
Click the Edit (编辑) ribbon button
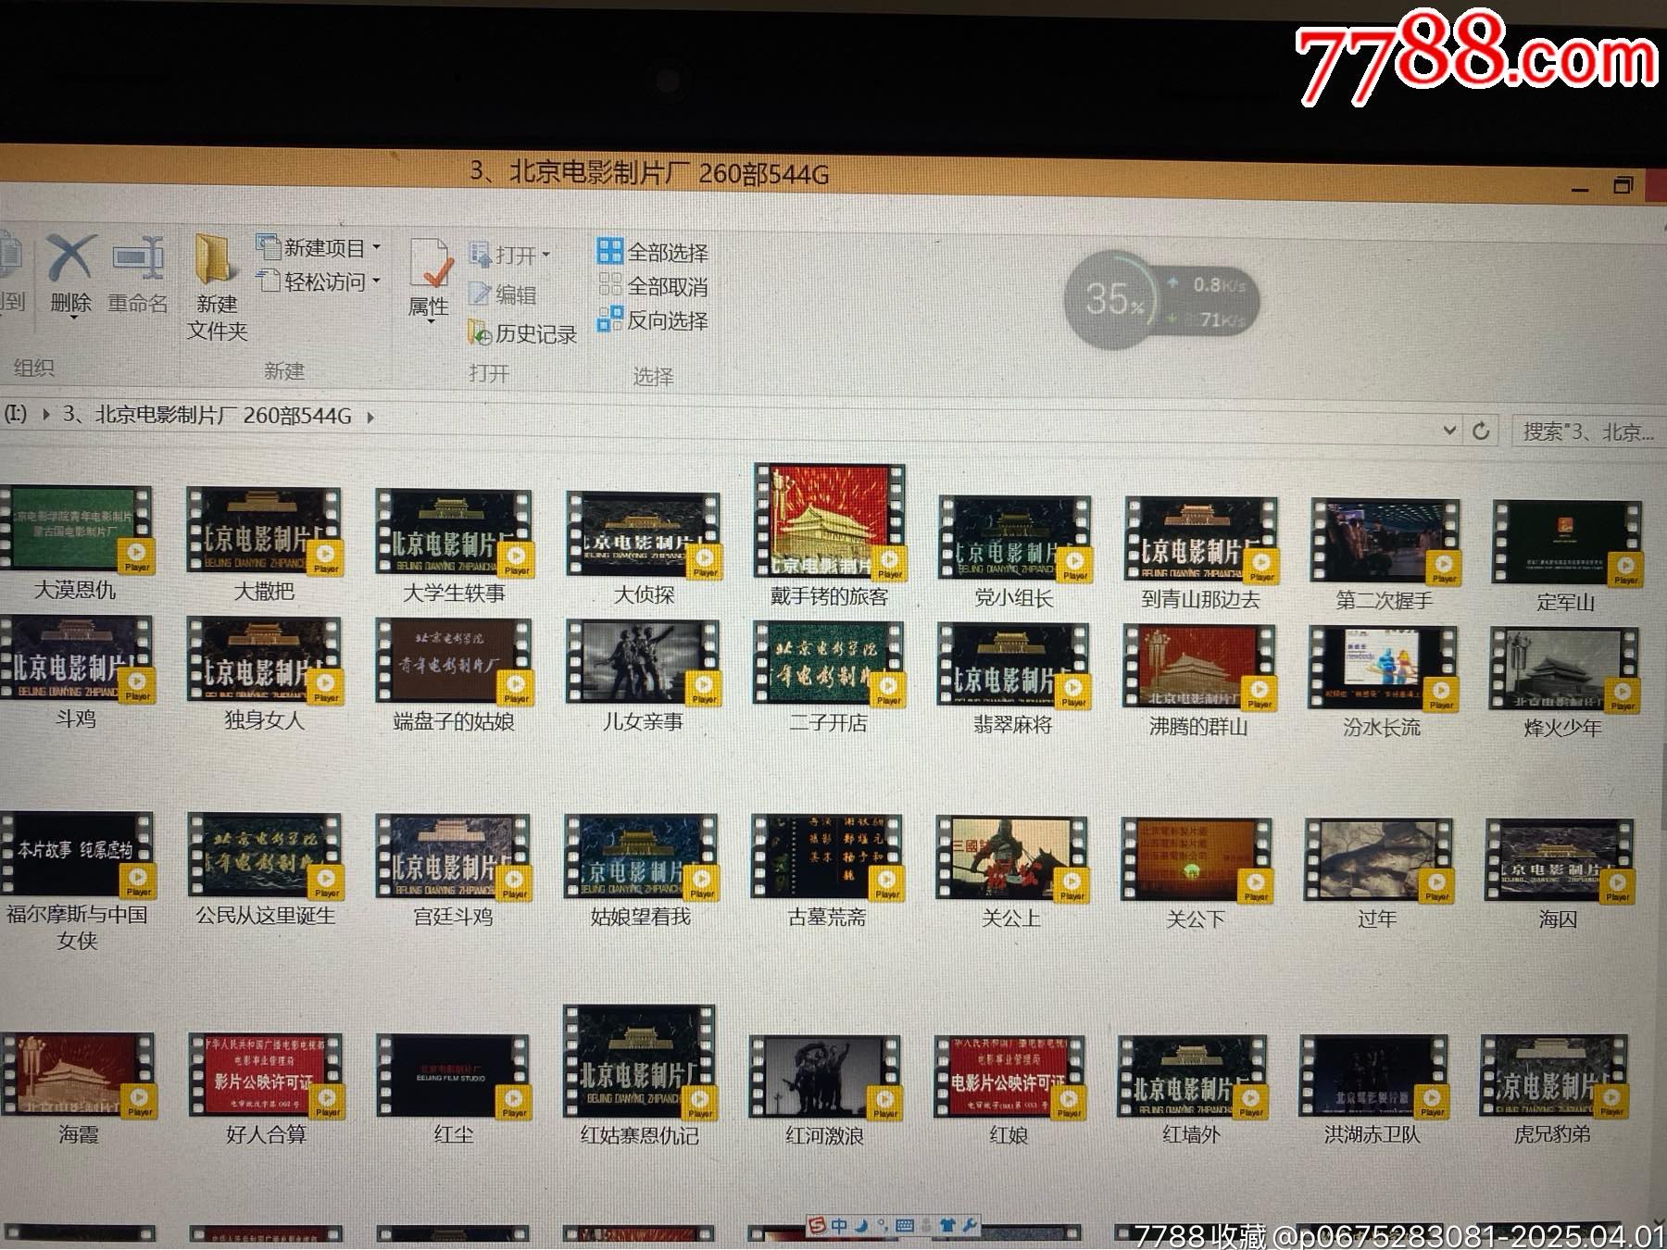[x=503, y=294]
